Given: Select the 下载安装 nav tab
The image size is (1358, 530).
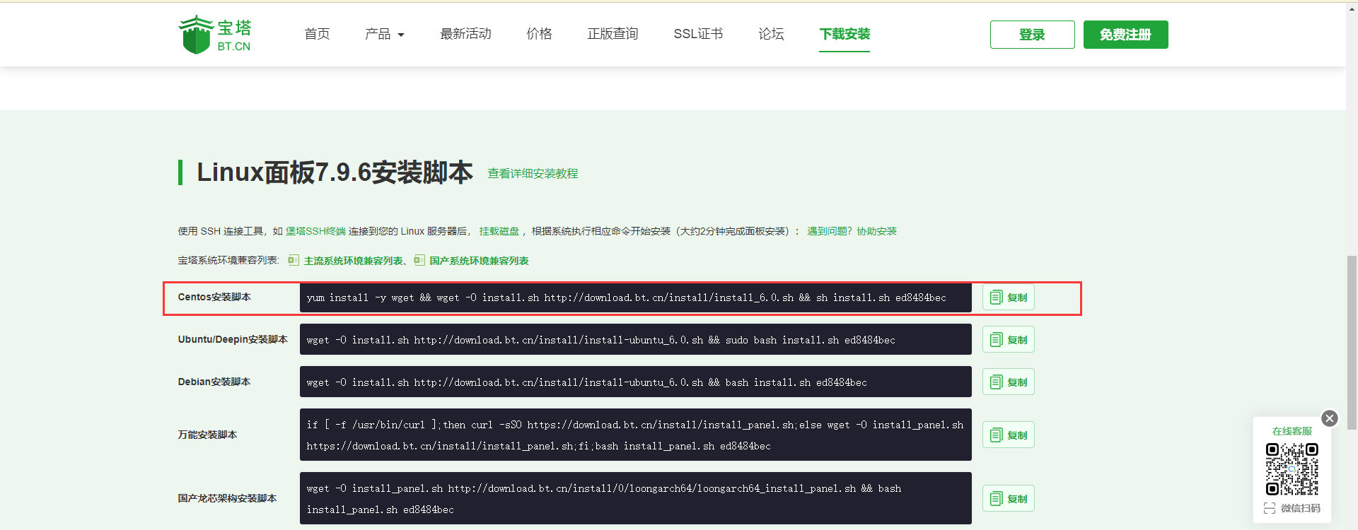Looking at the screenshot, I should pos(845,34).
